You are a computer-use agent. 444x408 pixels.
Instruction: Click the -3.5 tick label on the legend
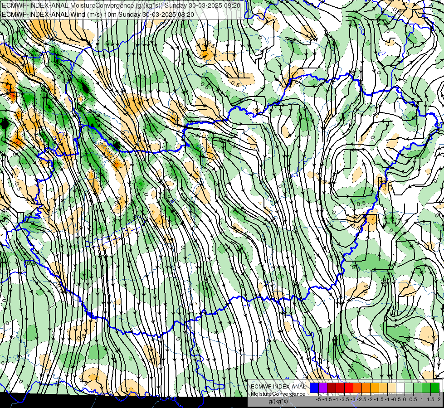(x=344, y=399)
